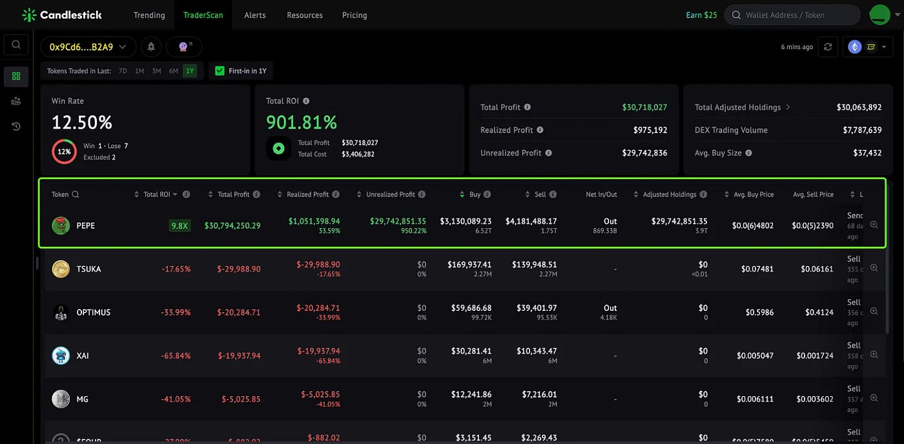Toggle the First-in in 1Y checkbox
Image resolution: width=904 pixels, height=444 pixels.
click(x=220, y=71)
